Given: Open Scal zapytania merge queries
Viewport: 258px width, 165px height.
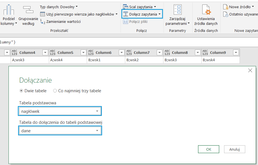Looking at the screenshot, I should [141, 6].
